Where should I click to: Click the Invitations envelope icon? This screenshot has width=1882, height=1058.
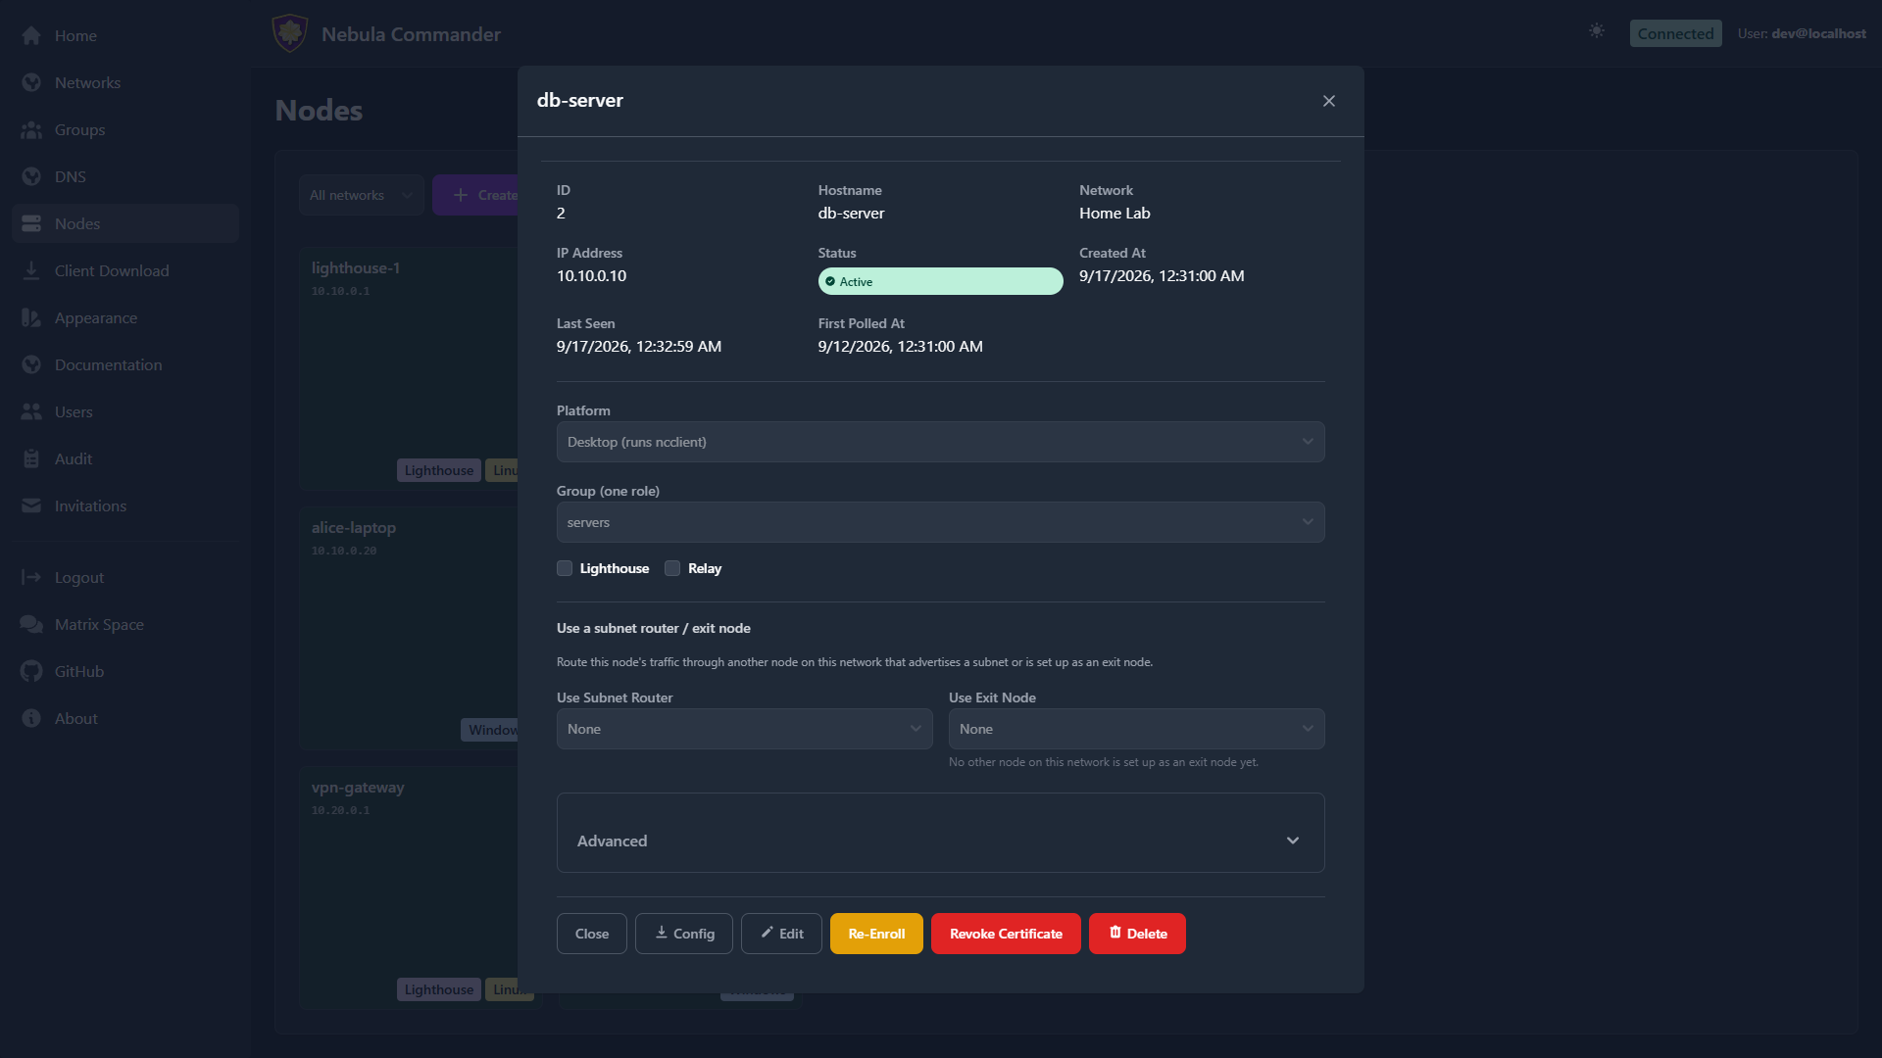tap(31, 505)
